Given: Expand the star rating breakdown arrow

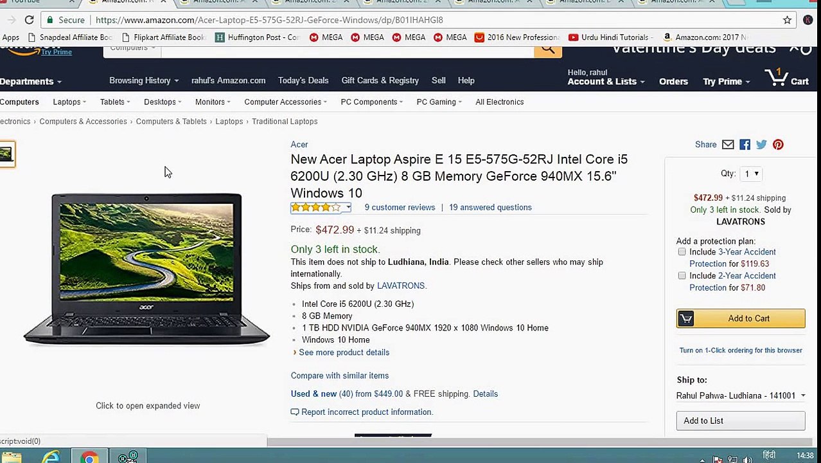Looking at the screenshot, I should coord(348,207).
